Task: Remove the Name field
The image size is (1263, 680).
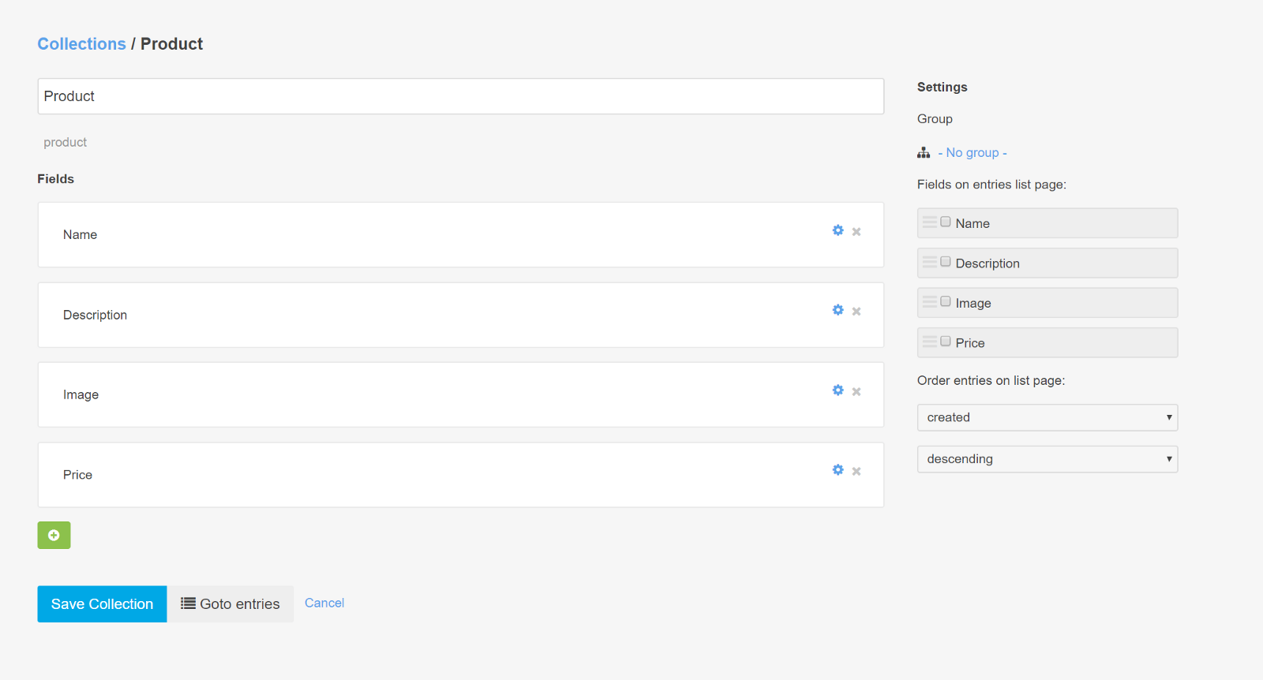Action: tap(856, 232)
